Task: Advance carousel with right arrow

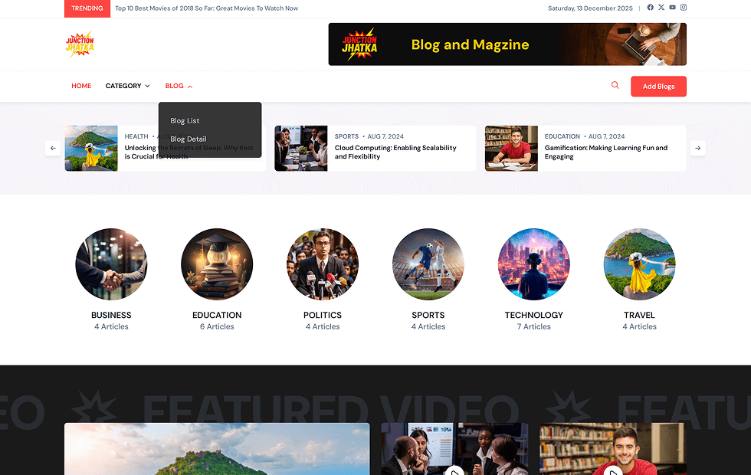Action: point(697,148)
